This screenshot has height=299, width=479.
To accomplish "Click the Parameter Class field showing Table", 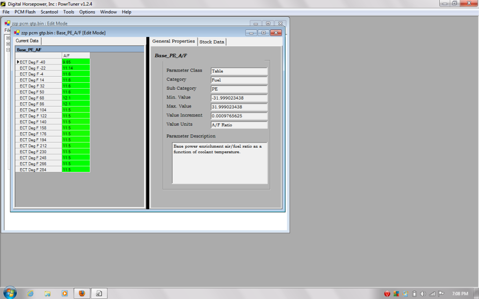I will pyautogui.click(x=239, y=71).
